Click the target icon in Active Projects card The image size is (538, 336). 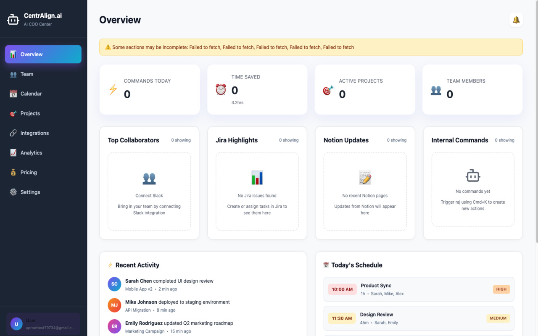click(x=328, y=89)
